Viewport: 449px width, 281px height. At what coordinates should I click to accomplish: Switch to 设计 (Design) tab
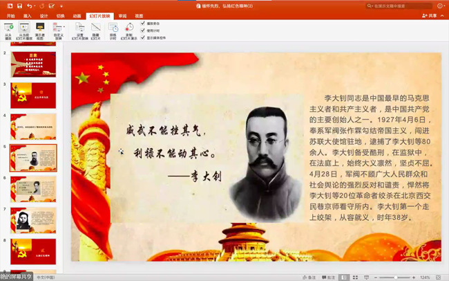(44, 15)
